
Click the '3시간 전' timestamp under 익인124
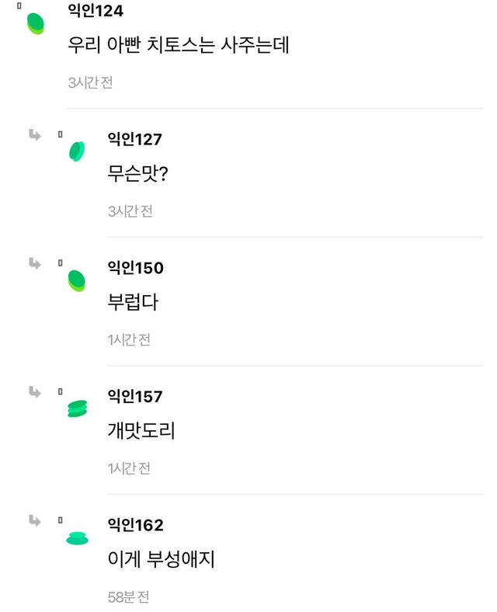click(90, 82)
